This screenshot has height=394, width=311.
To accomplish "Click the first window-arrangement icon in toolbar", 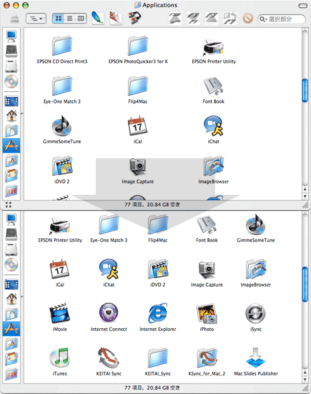I will pos(175,19).
